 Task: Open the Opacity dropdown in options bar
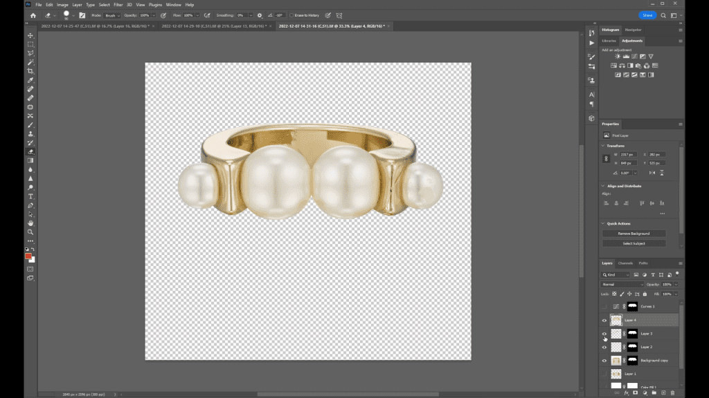click(x=154, y=15)
